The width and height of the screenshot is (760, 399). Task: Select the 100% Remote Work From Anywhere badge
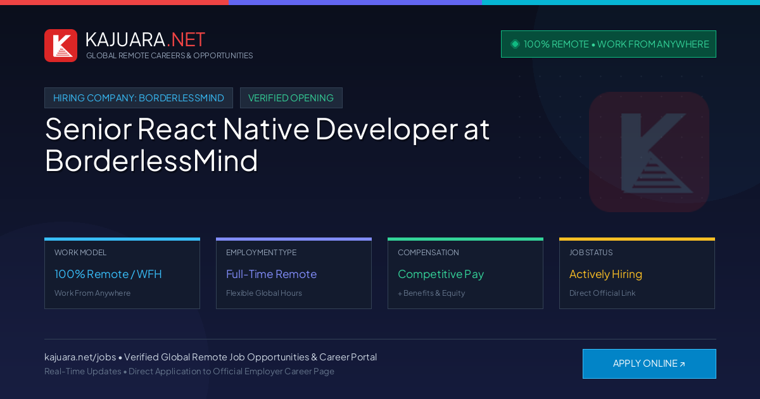click(609, 44)
